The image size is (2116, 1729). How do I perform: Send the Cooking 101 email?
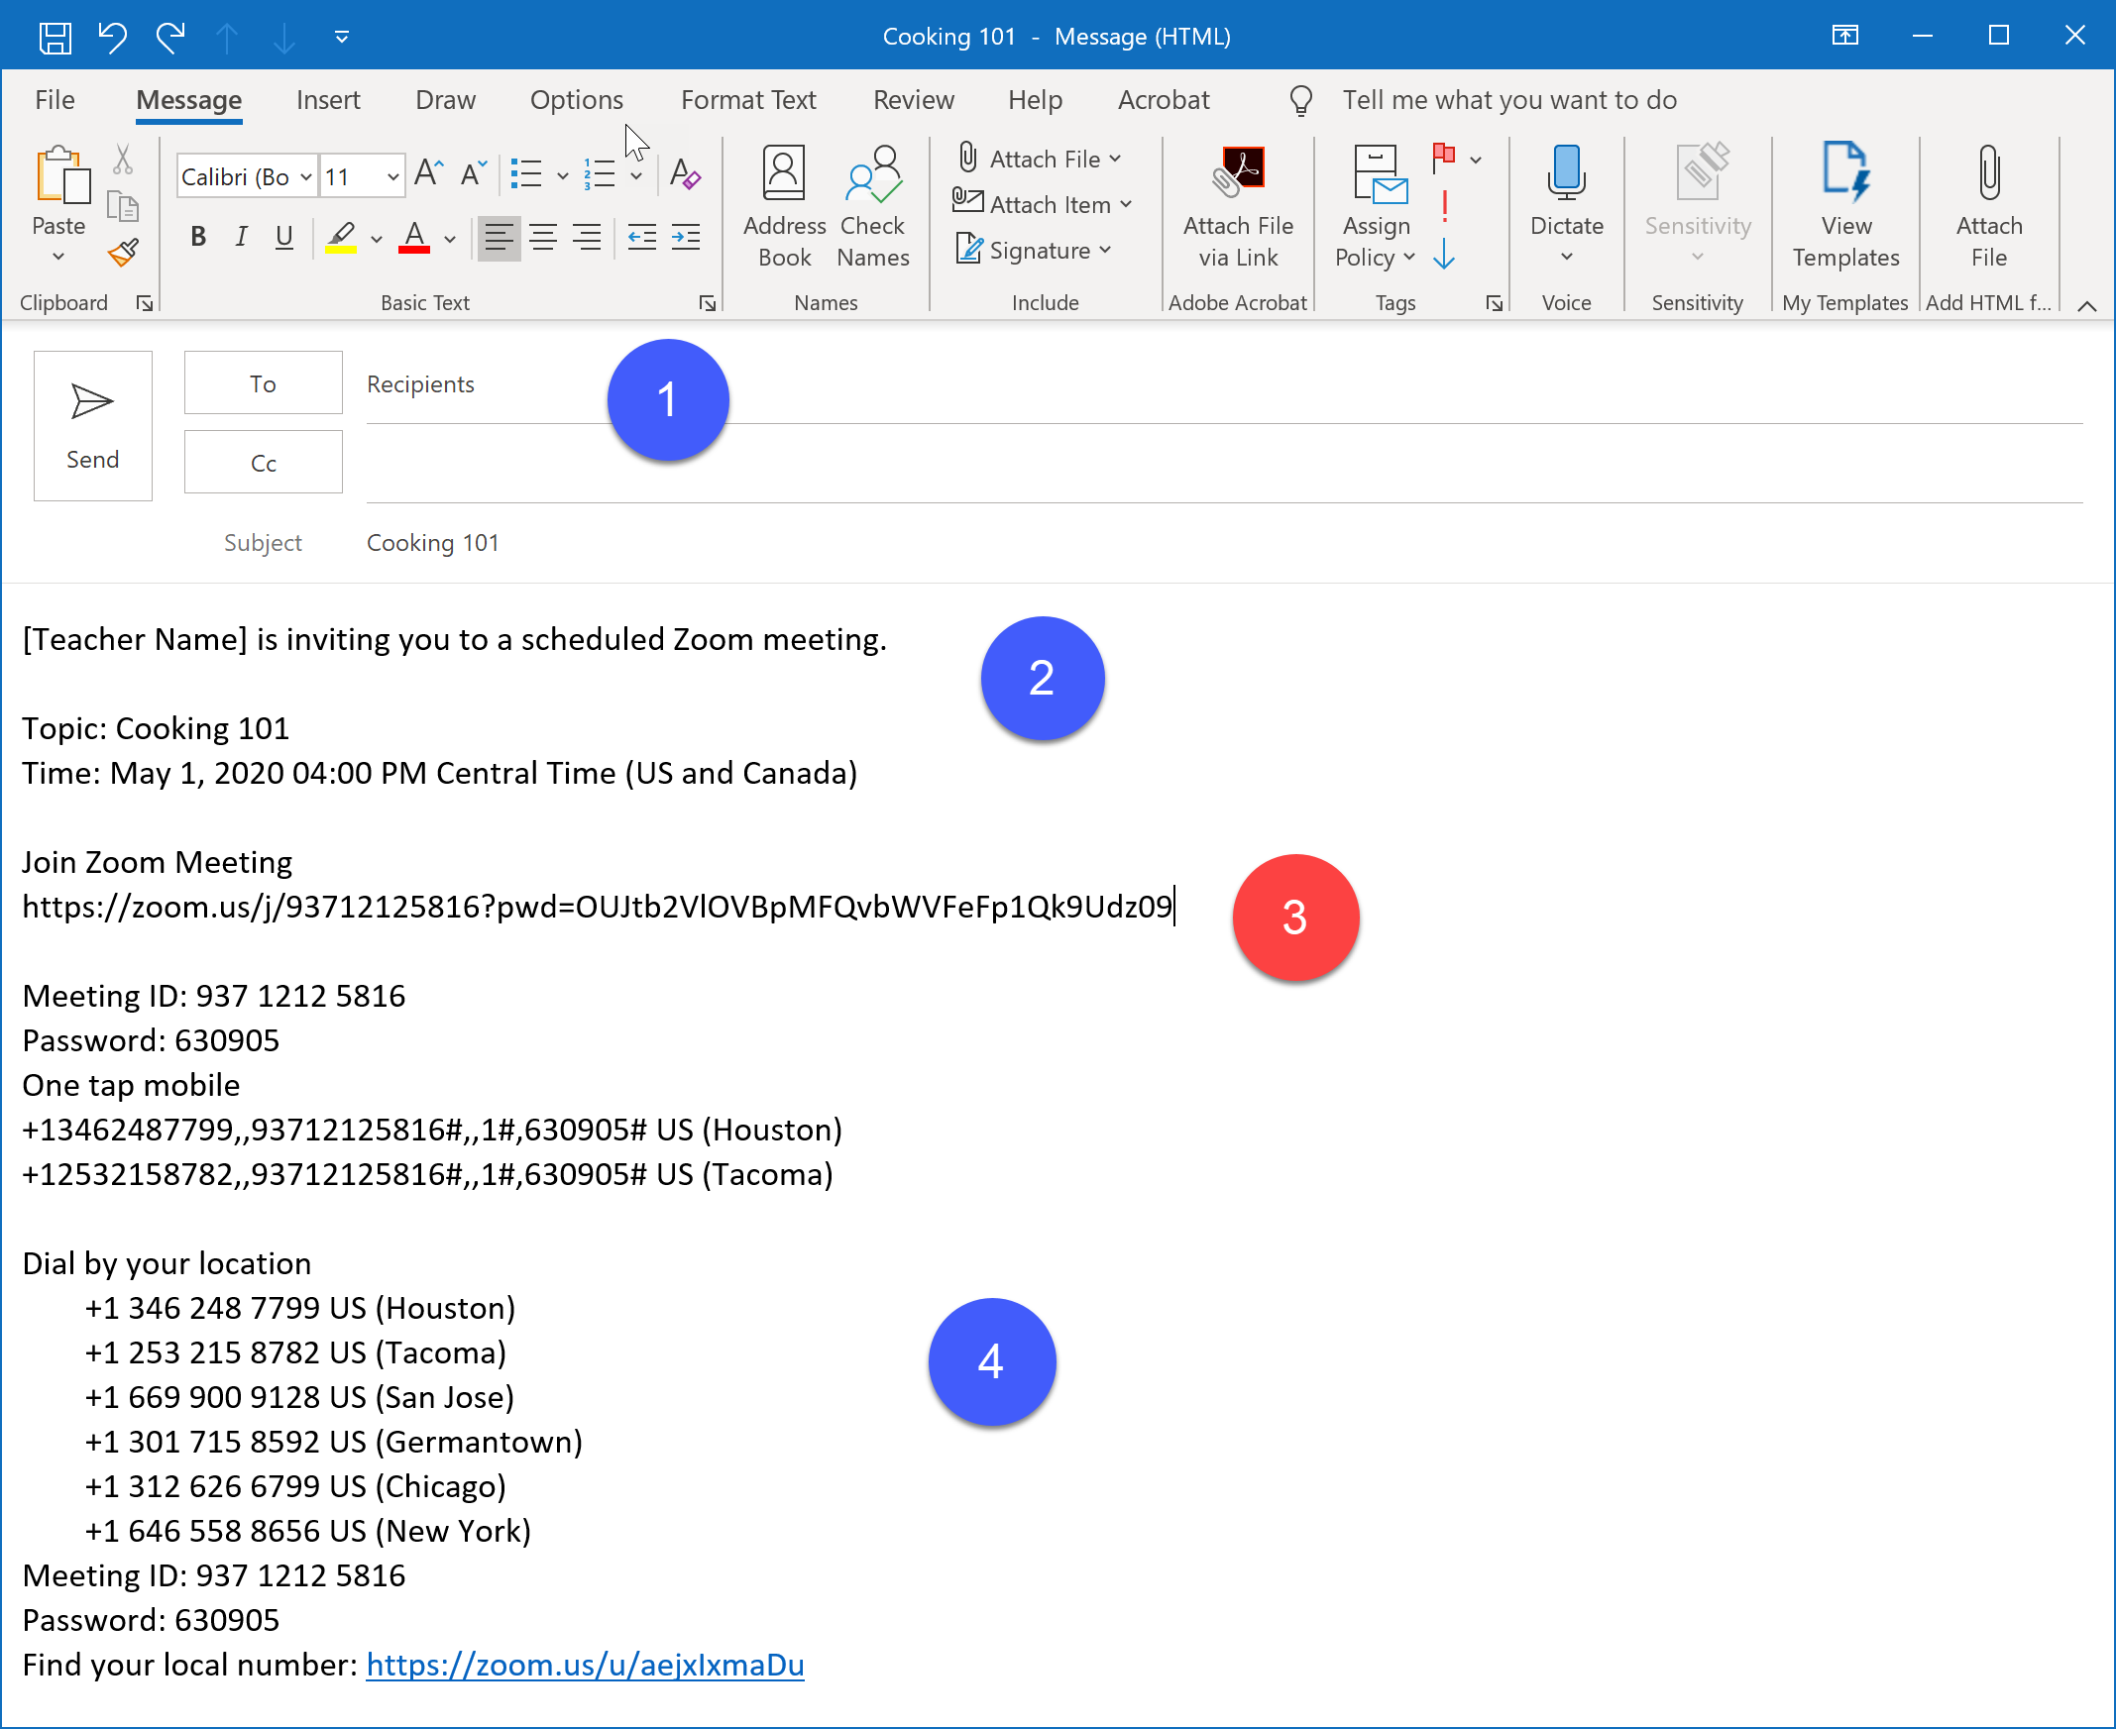(x=91, y=425)
